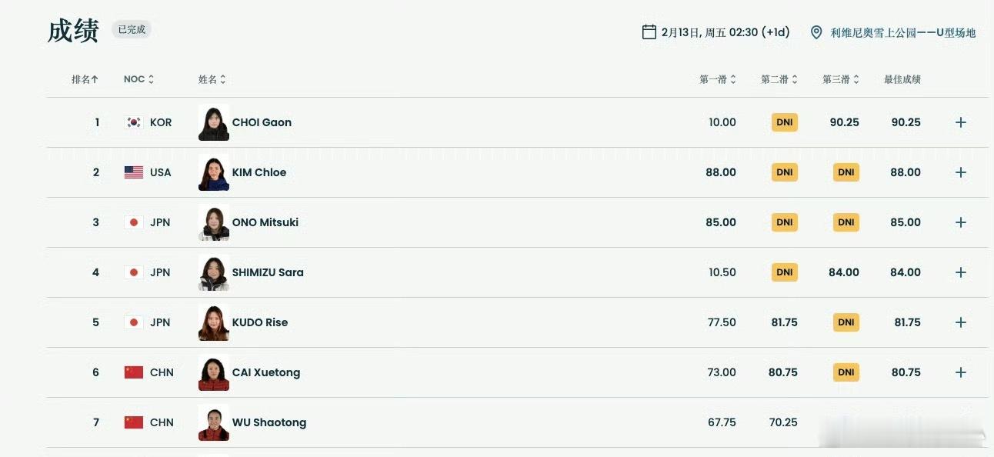Viewport: 994px width, 457px height.
Task: Click the DNI badge in CHOI Gaon's row
Action: click(x=784, y=122)
